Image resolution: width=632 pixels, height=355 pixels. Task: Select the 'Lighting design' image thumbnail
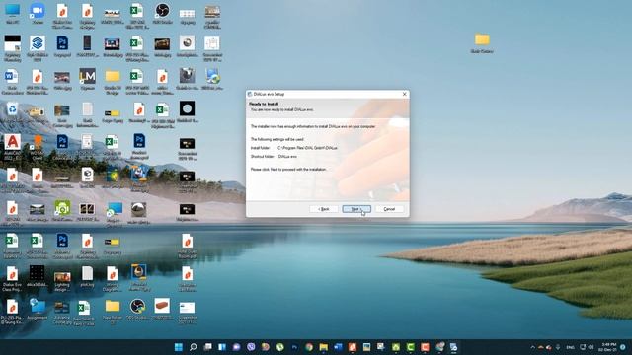(62, 279)
